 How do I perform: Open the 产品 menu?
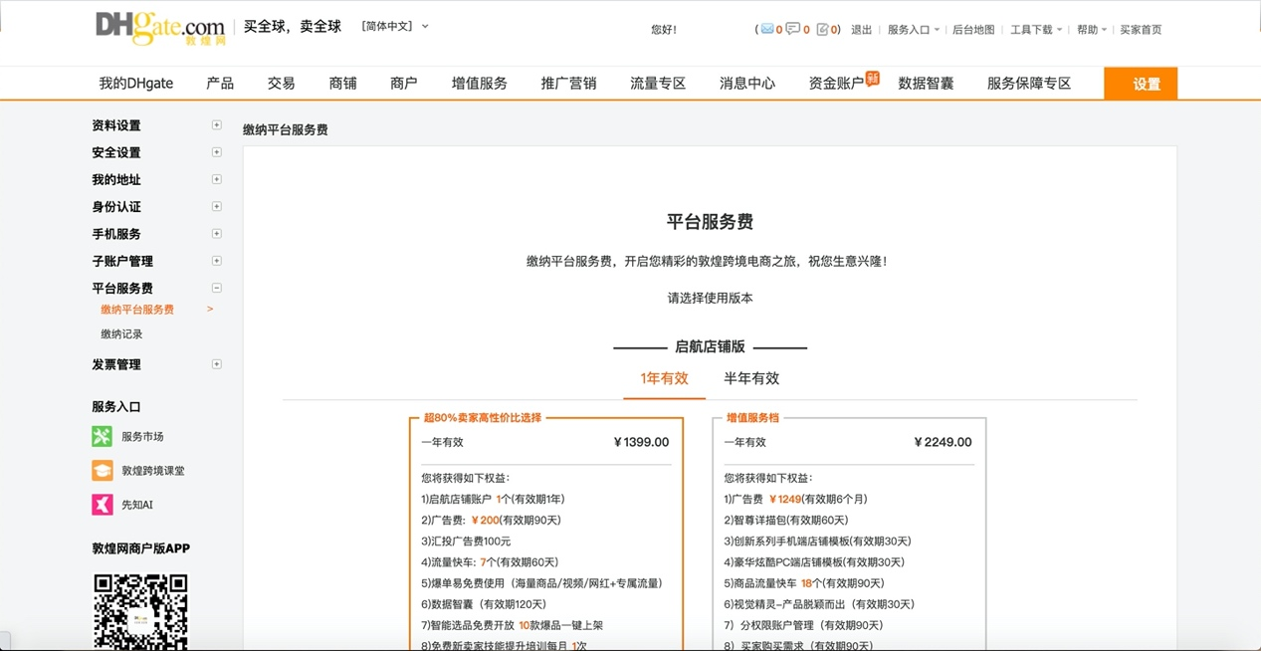(x=220, y=84)
